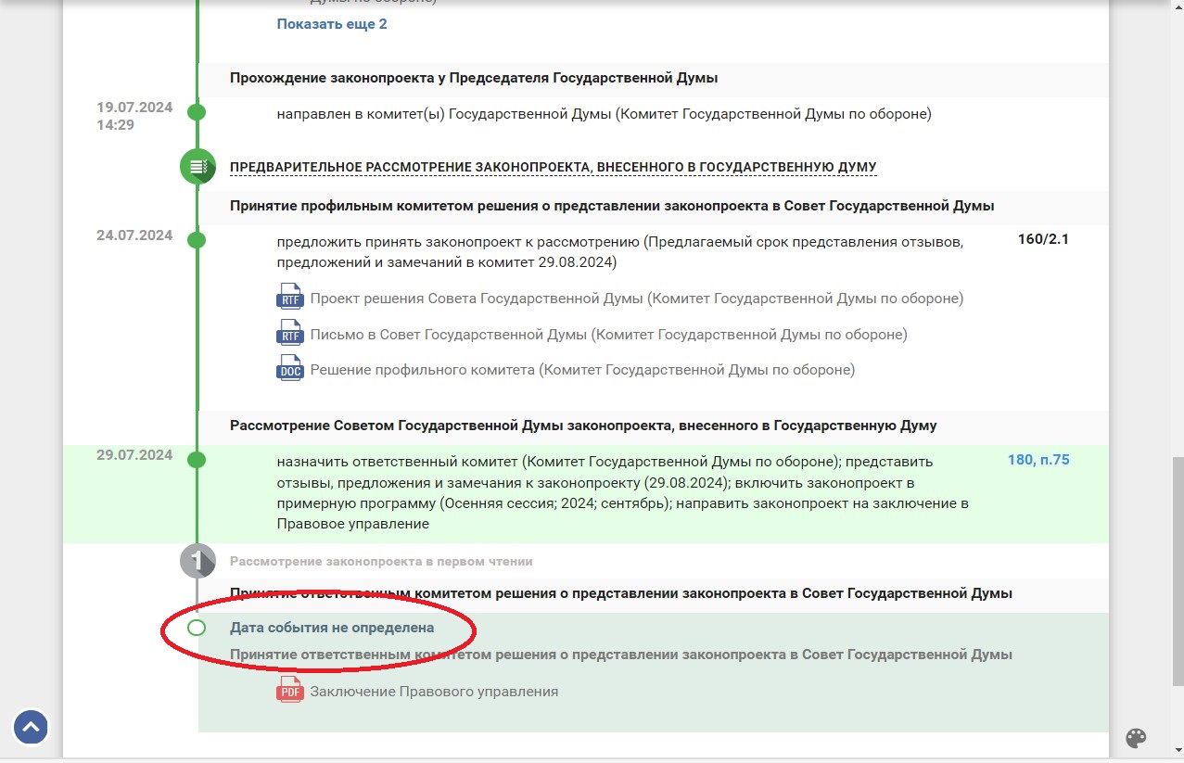Click the timeline dot for 24.07.2024

tap(197, 240)
